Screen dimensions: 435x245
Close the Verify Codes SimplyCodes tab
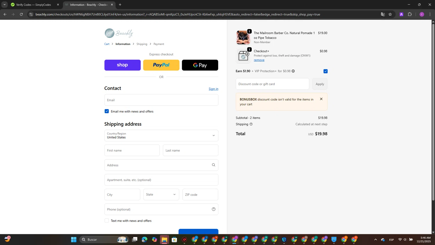click(x=58, y=5)
